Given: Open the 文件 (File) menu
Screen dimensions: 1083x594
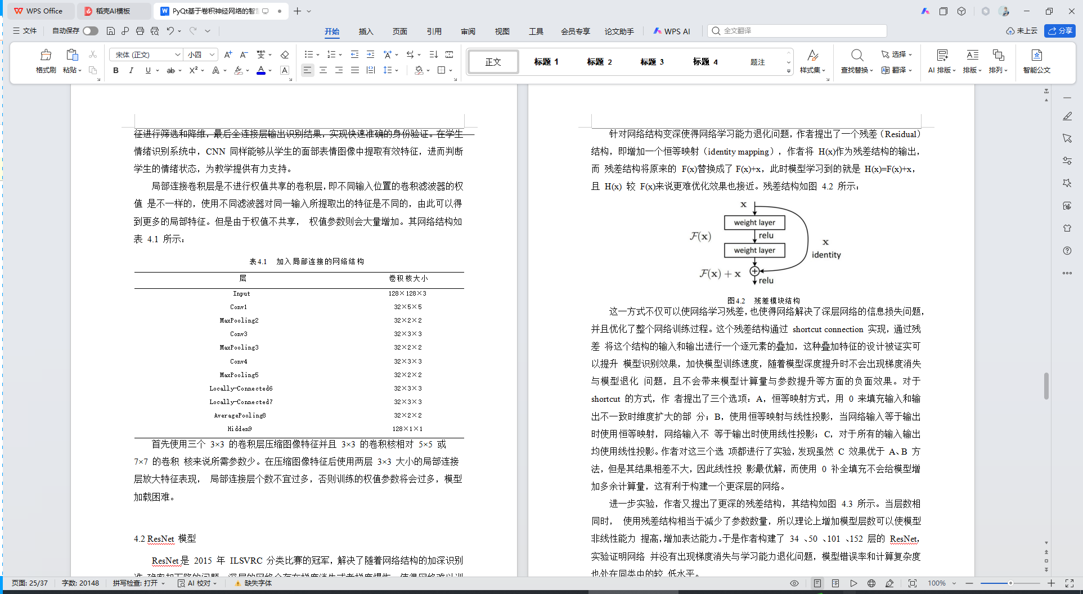Looking at the screenshot, I should point(25,31).
